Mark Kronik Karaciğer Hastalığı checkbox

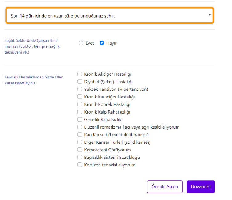tap(80, 97)
